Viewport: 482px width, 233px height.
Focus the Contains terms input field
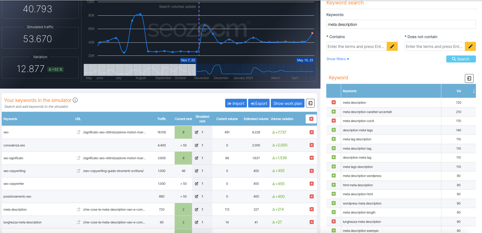coord(356,46)
